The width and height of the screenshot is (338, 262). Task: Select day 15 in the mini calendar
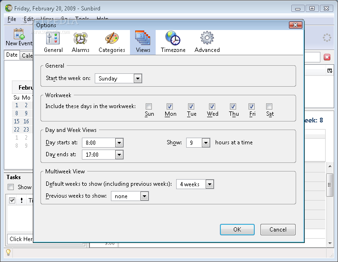(17, 121)
